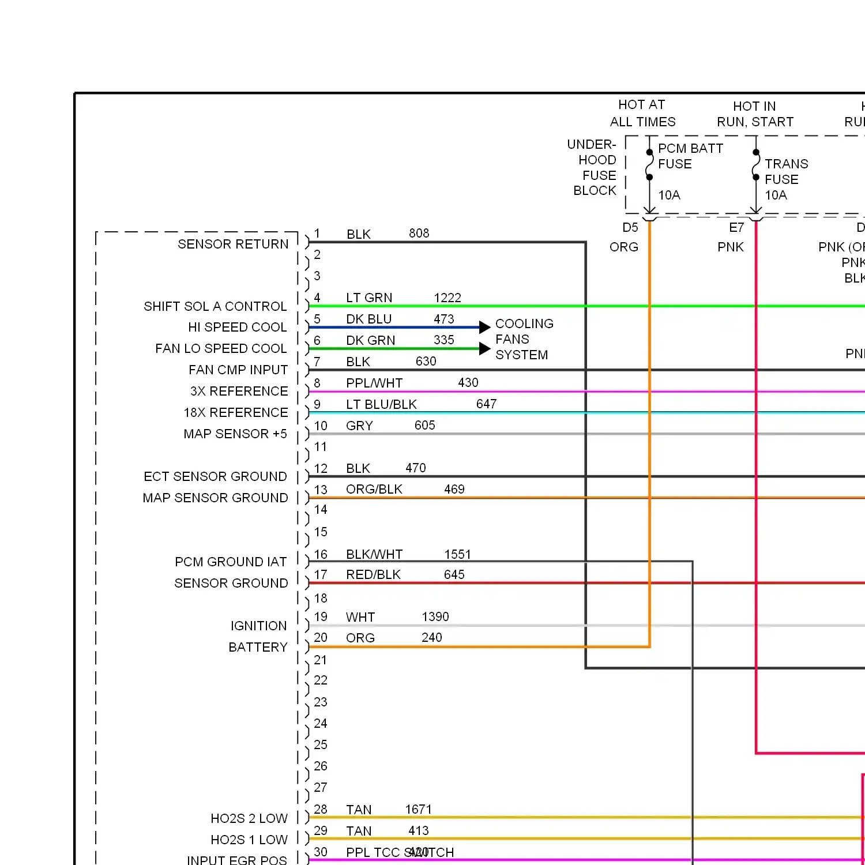Click the D5 connector terminal label
Screen dimensions: 865x865
(630, 227)
